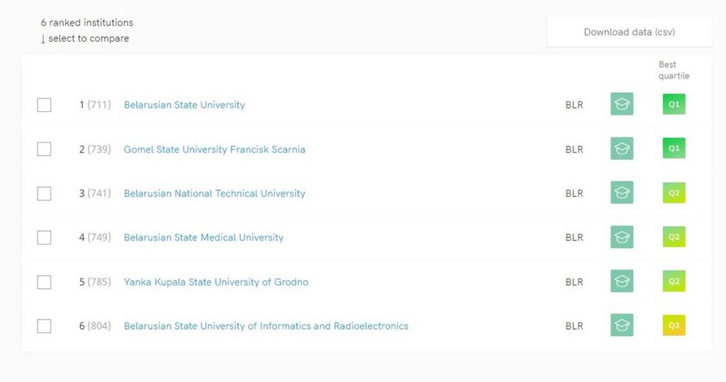Click graduation cap icon for Yanka Kupala University
This screenshot has height=382, width=726.
coord(622,281)
